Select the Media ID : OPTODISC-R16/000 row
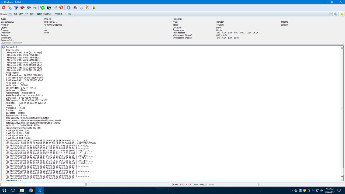Image resolution: width=345 pixels, height=194 pixels. point(22,126)
